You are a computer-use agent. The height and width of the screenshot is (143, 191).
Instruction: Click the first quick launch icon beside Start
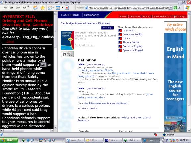[23, 140]
